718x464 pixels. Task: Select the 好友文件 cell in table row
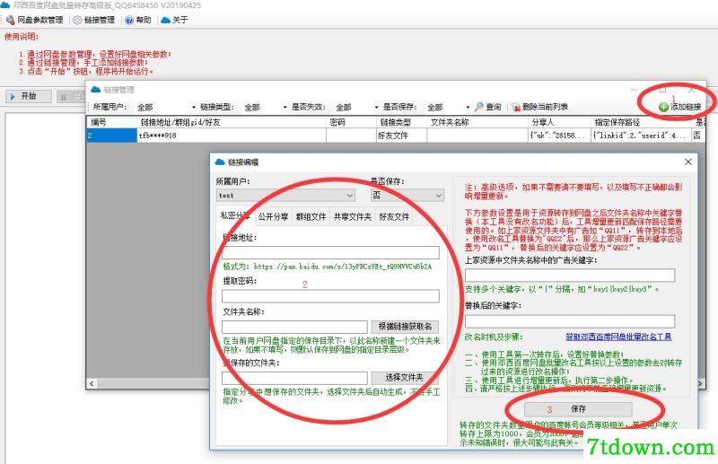[x=401, y=136]
